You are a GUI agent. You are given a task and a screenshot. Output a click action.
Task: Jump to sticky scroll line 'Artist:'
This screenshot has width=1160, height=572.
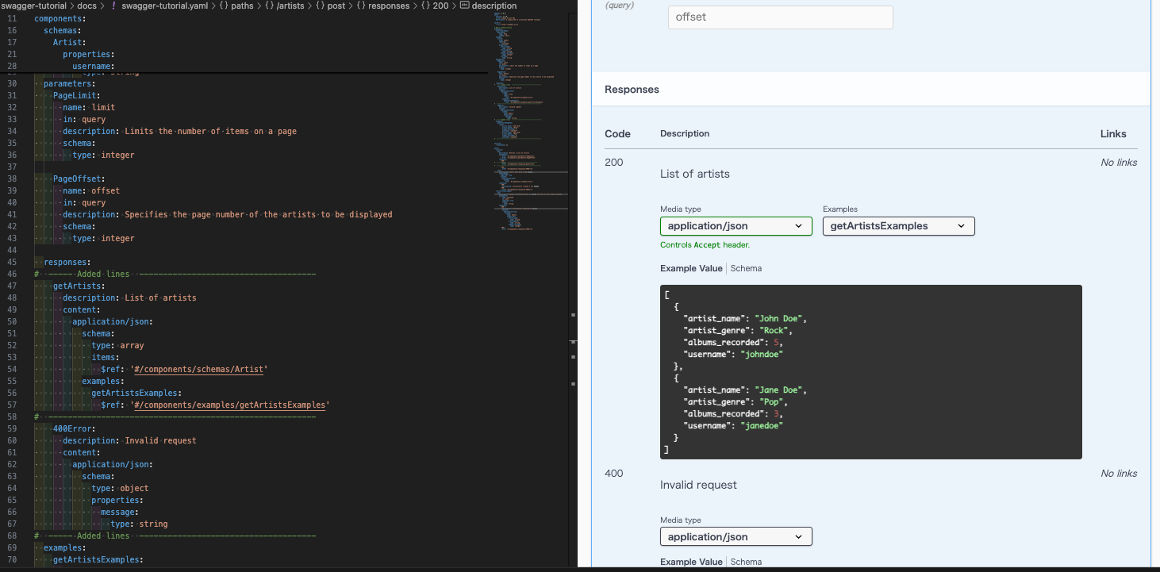click(70, 42)
